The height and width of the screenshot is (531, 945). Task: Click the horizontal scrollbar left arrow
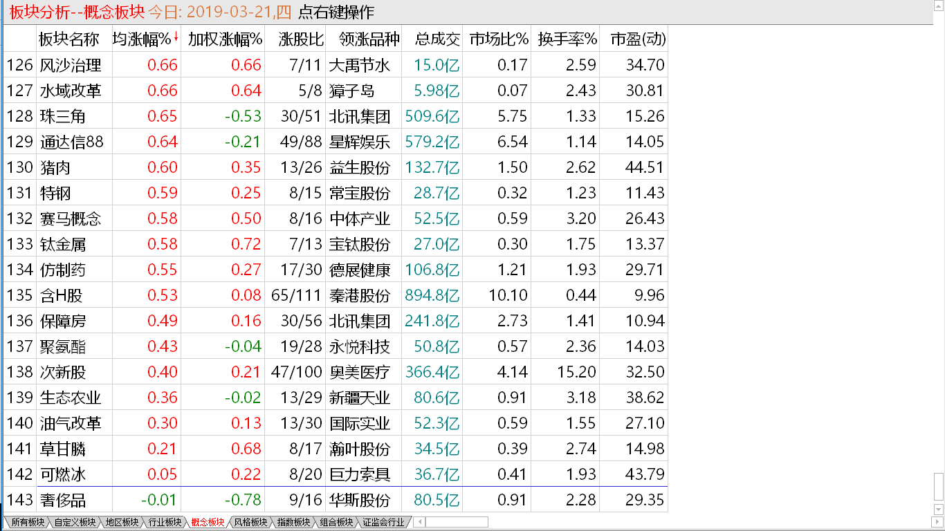pos(420,522)
